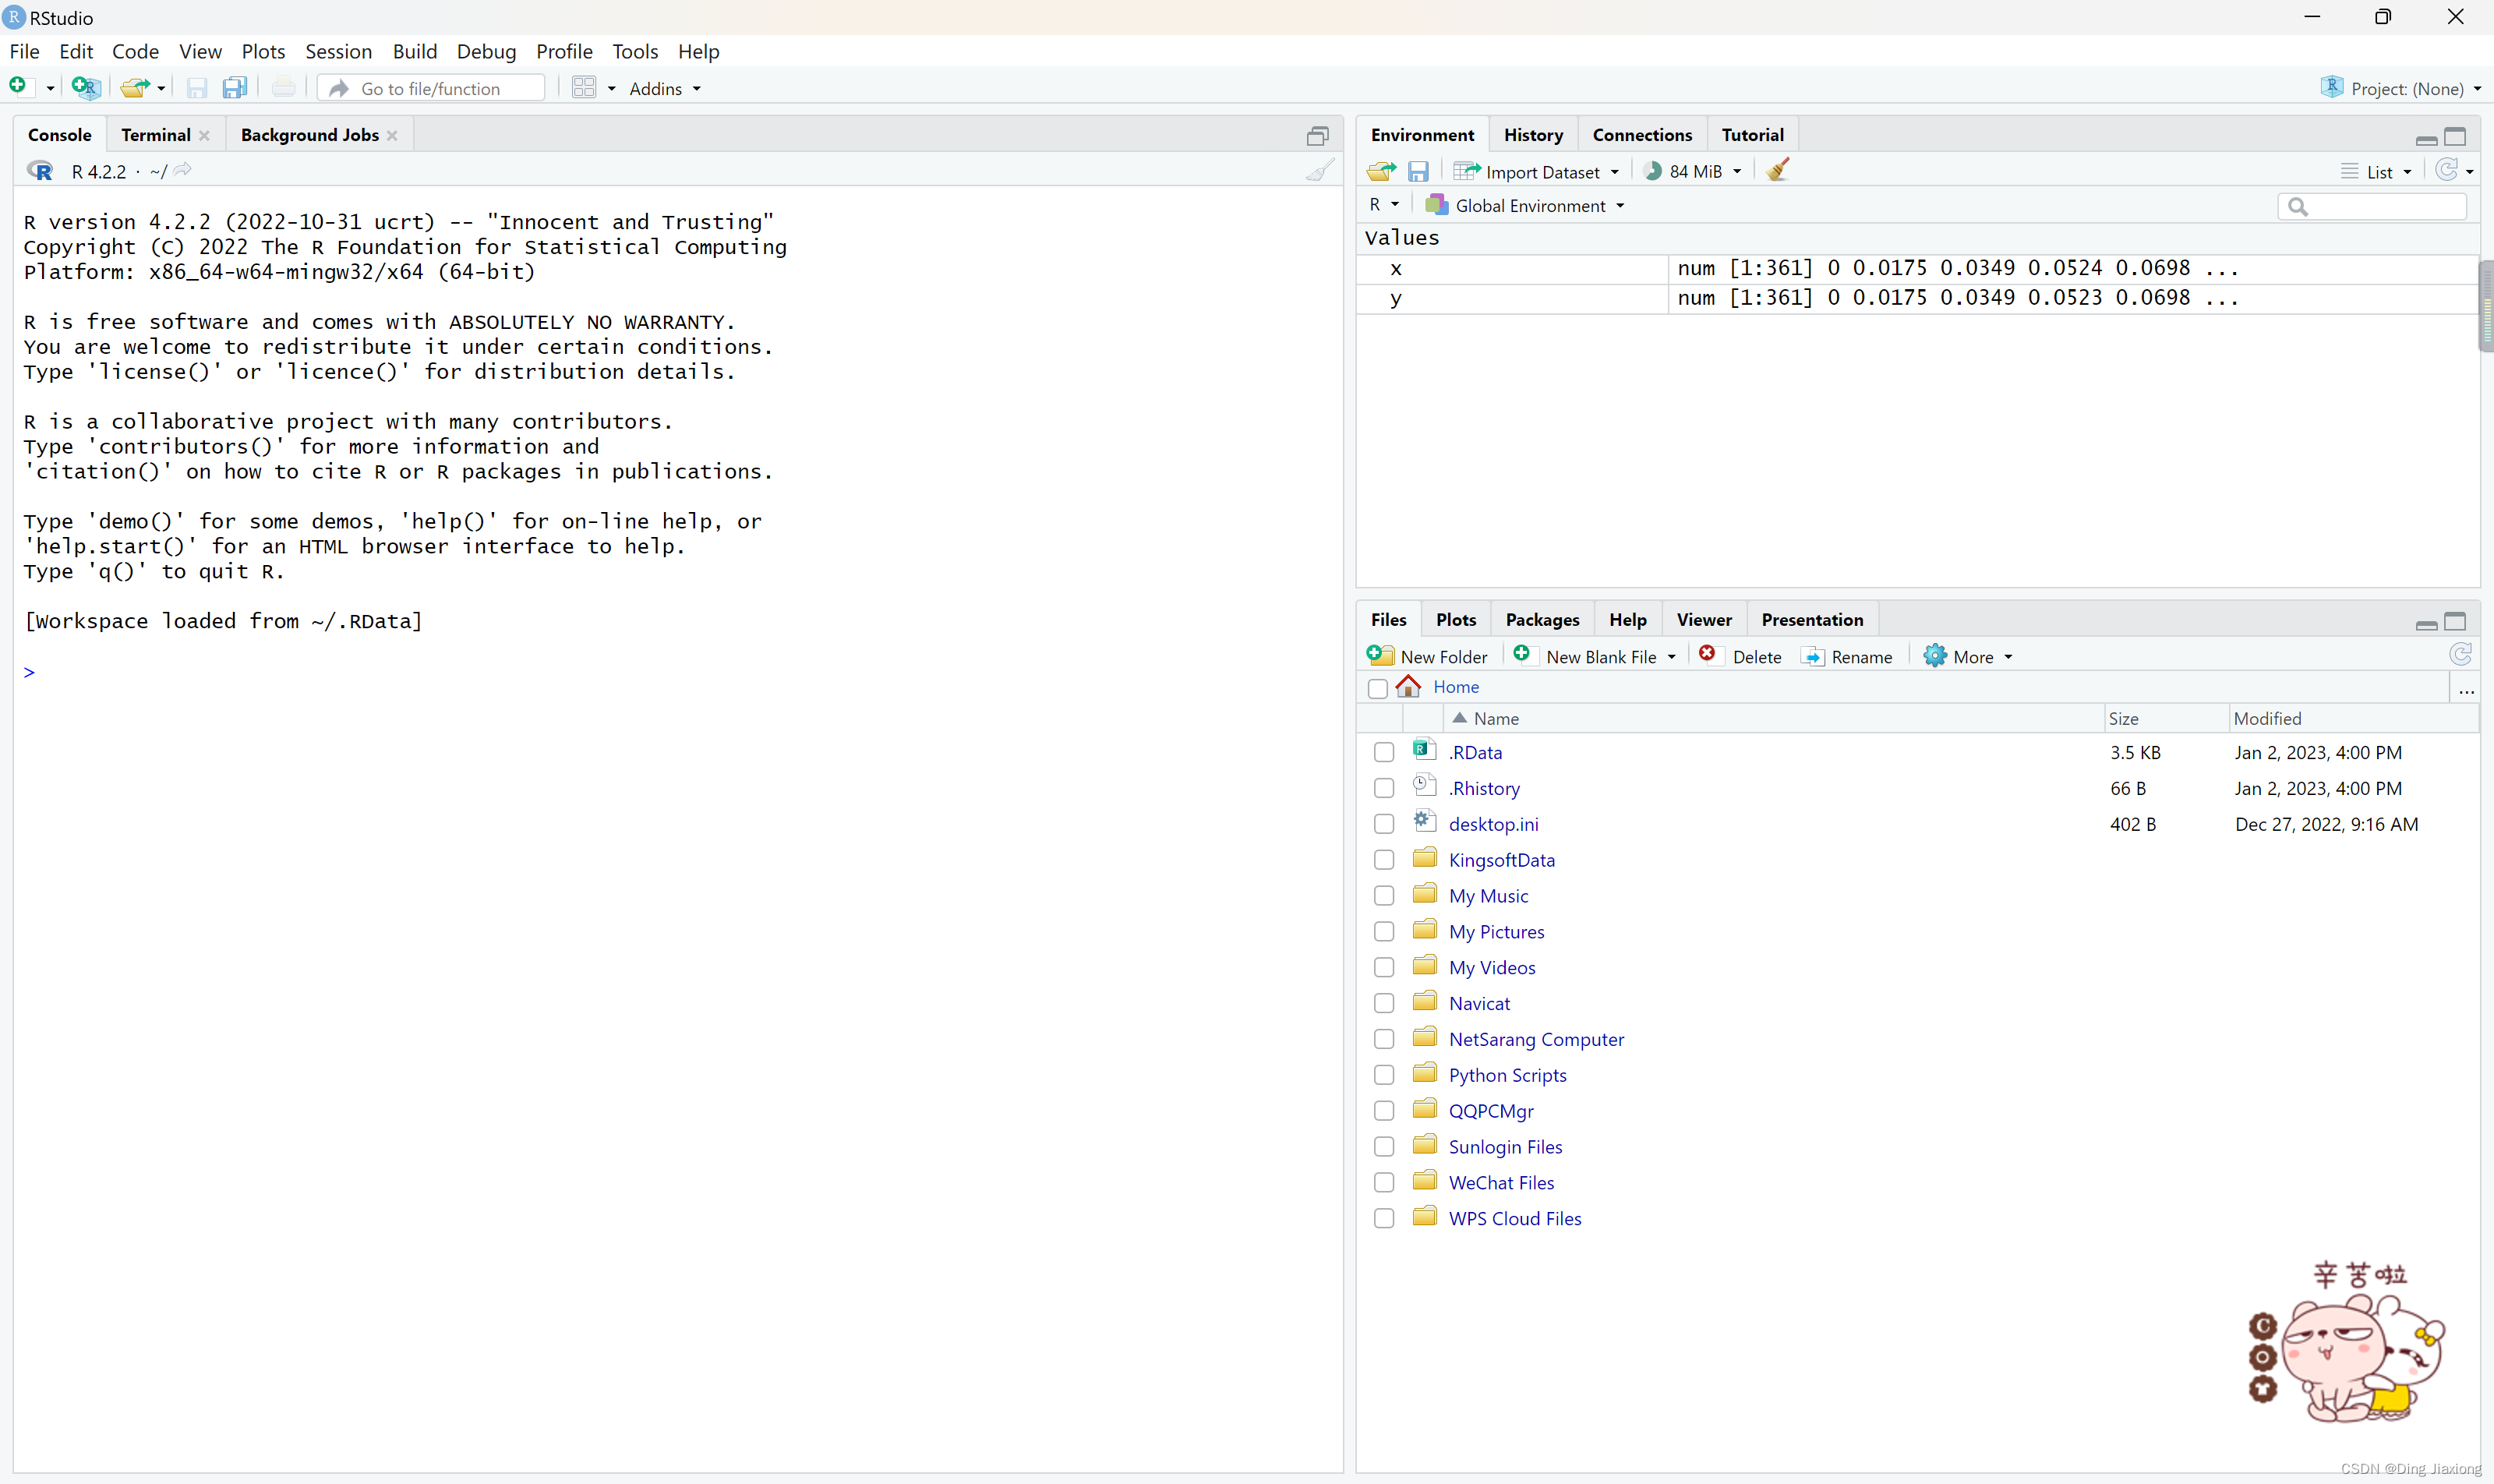Open the More gear dropdown

(x=1967, y=657)
